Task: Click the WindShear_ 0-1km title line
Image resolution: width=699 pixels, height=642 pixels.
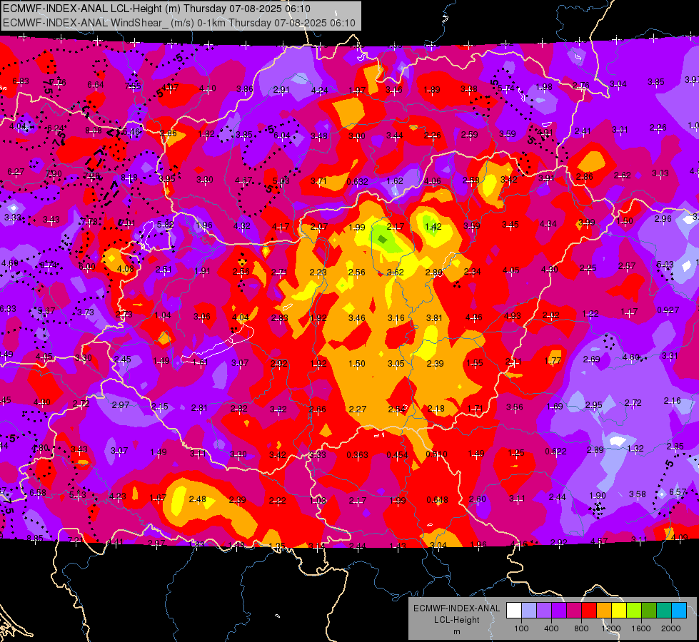Action: [178, 23]
